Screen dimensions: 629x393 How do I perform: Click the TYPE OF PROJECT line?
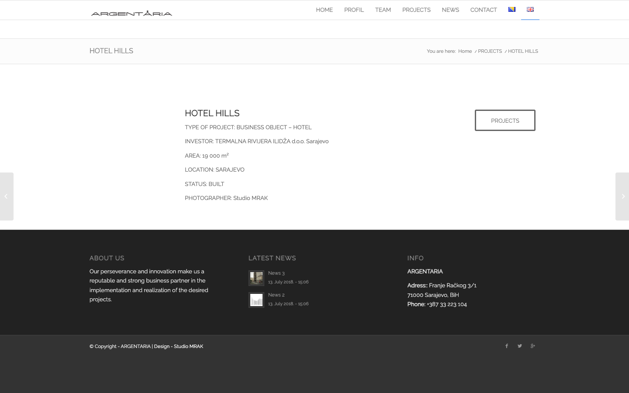click(248, 127)
